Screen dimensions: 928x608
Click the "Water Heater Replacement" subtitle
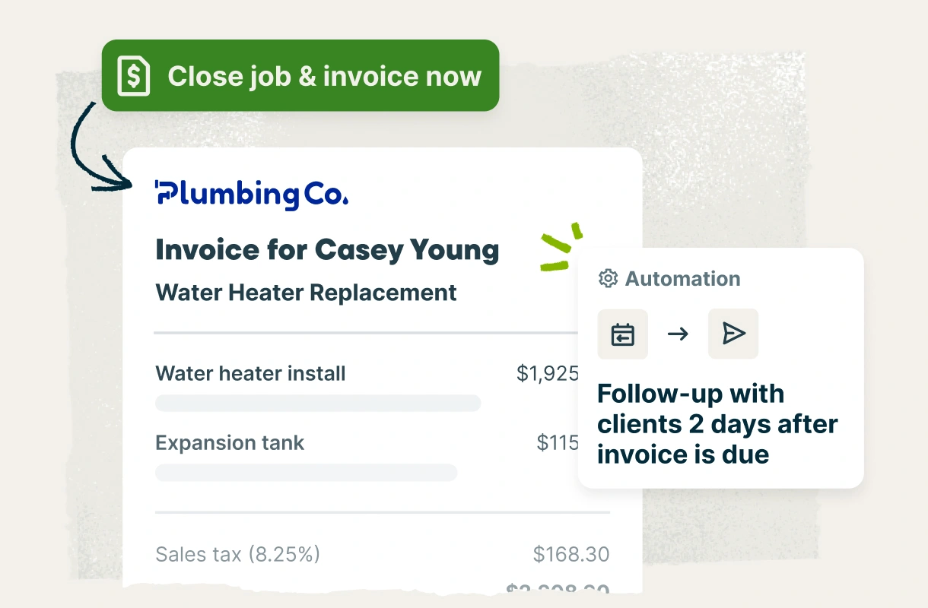coord(306,293)
